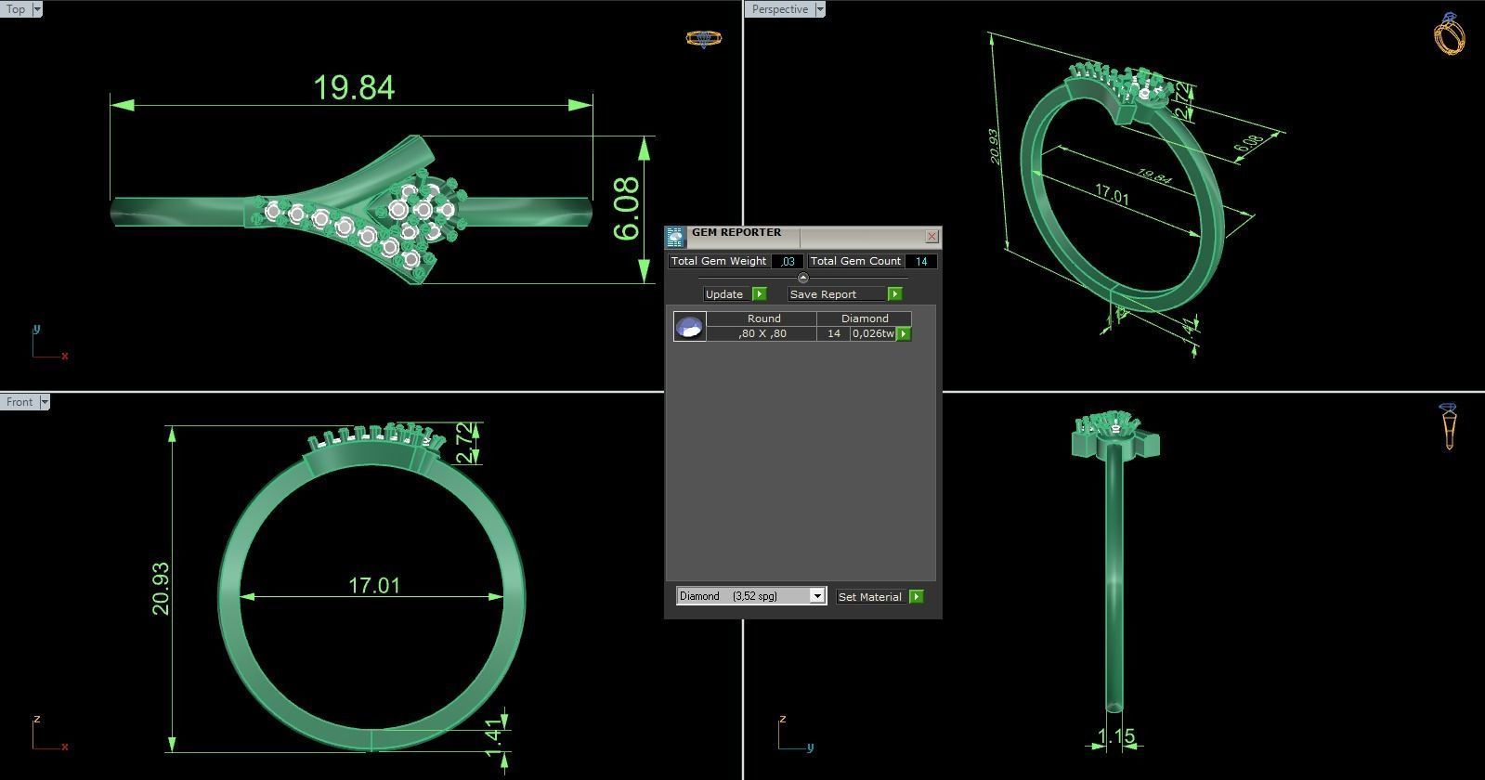The image size is (1485, 780).
Task: Click the gem quantity cell showing 14
Action: [x=834, y=334]
